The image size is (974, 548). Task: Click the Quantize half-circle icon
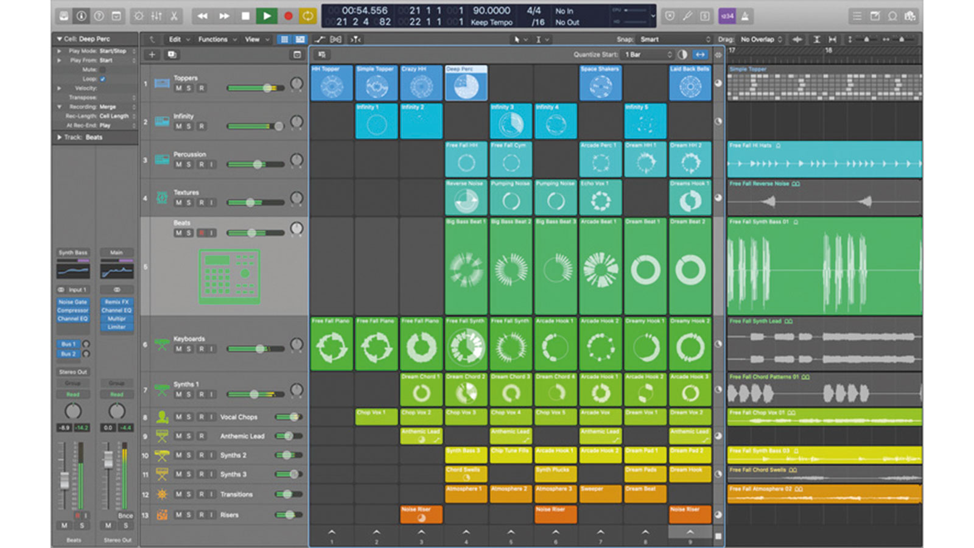(682, 55)
